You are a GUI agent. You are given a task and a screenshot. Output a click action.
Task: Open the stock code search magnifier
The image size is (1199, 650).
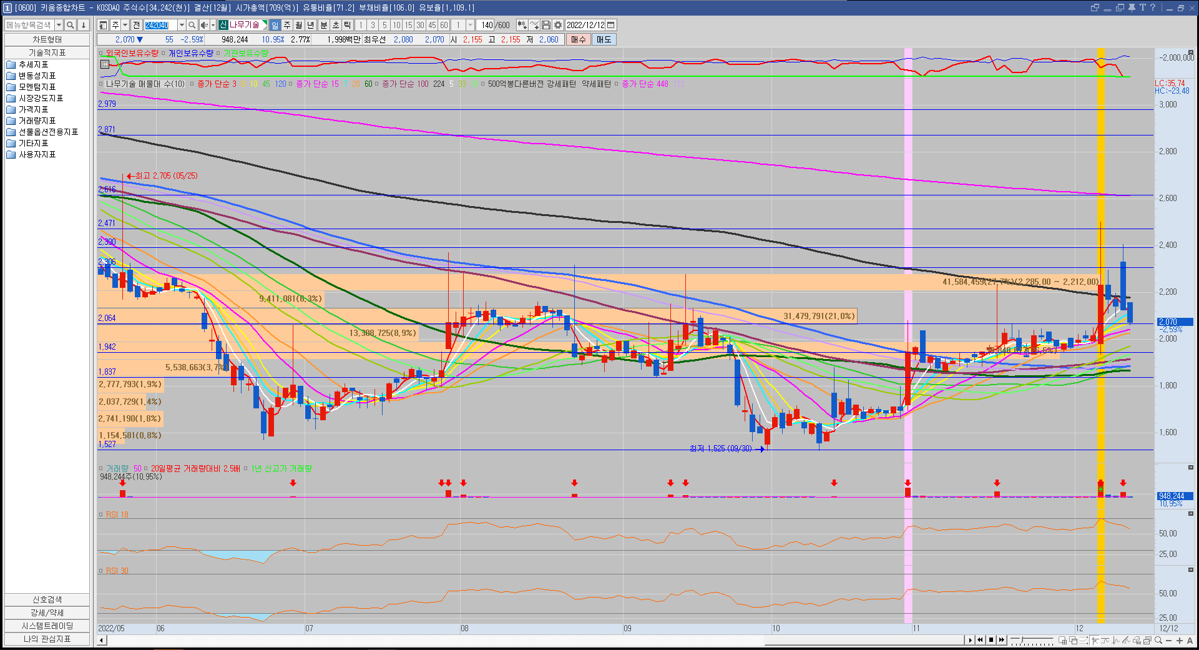[x=192, y=25]
